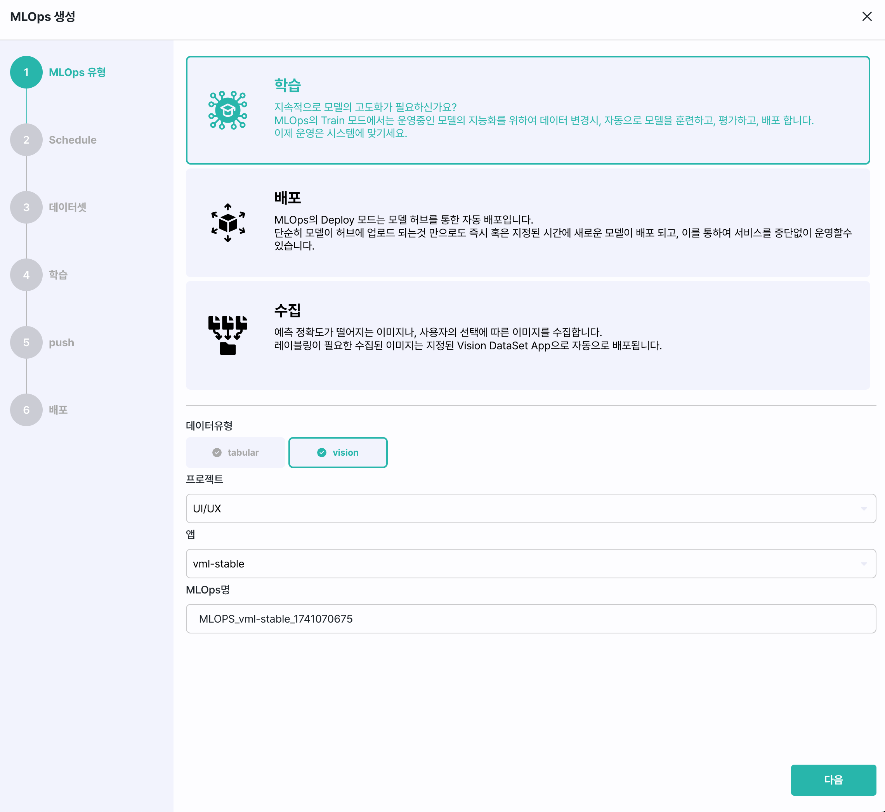The width and height of the screenshot is (885, 812).
Task: Click the text mentioning Vision DataSet App
Action: tap(468, 345)
